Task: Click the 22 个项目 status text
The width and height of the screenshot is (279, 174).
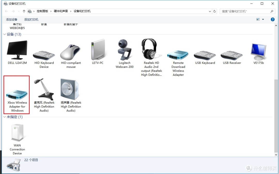Action: 31,160
